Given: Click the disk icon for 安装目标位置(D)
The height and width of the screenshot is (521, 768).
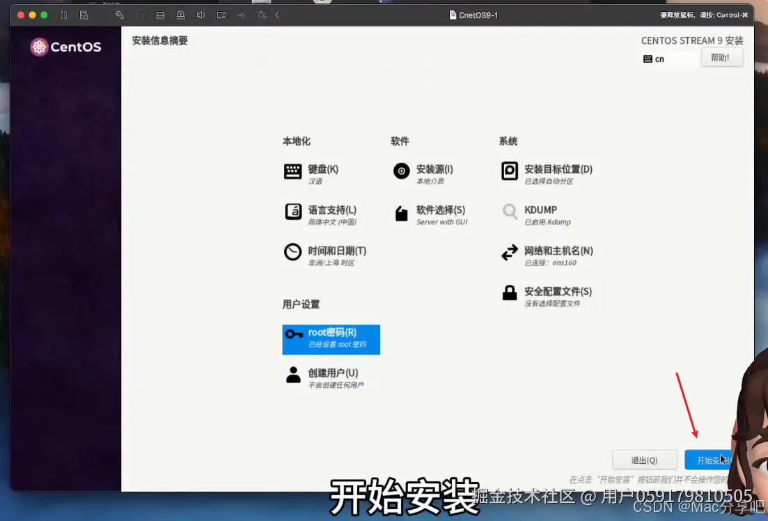Looking at the screenshot, I should coord(510,171).
